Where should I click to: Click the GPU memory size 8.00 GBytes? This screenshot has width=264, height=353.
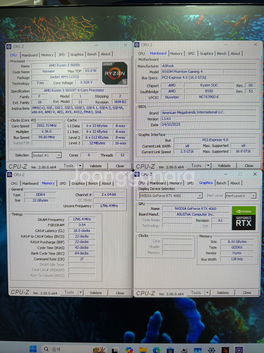pyautogui.click(x=237, y=242)
